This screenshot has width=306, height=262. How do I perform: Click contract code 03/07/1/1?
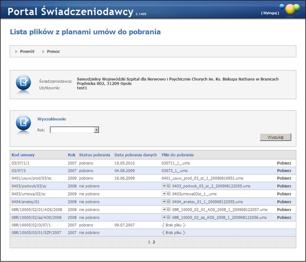[x=20, y=163]
